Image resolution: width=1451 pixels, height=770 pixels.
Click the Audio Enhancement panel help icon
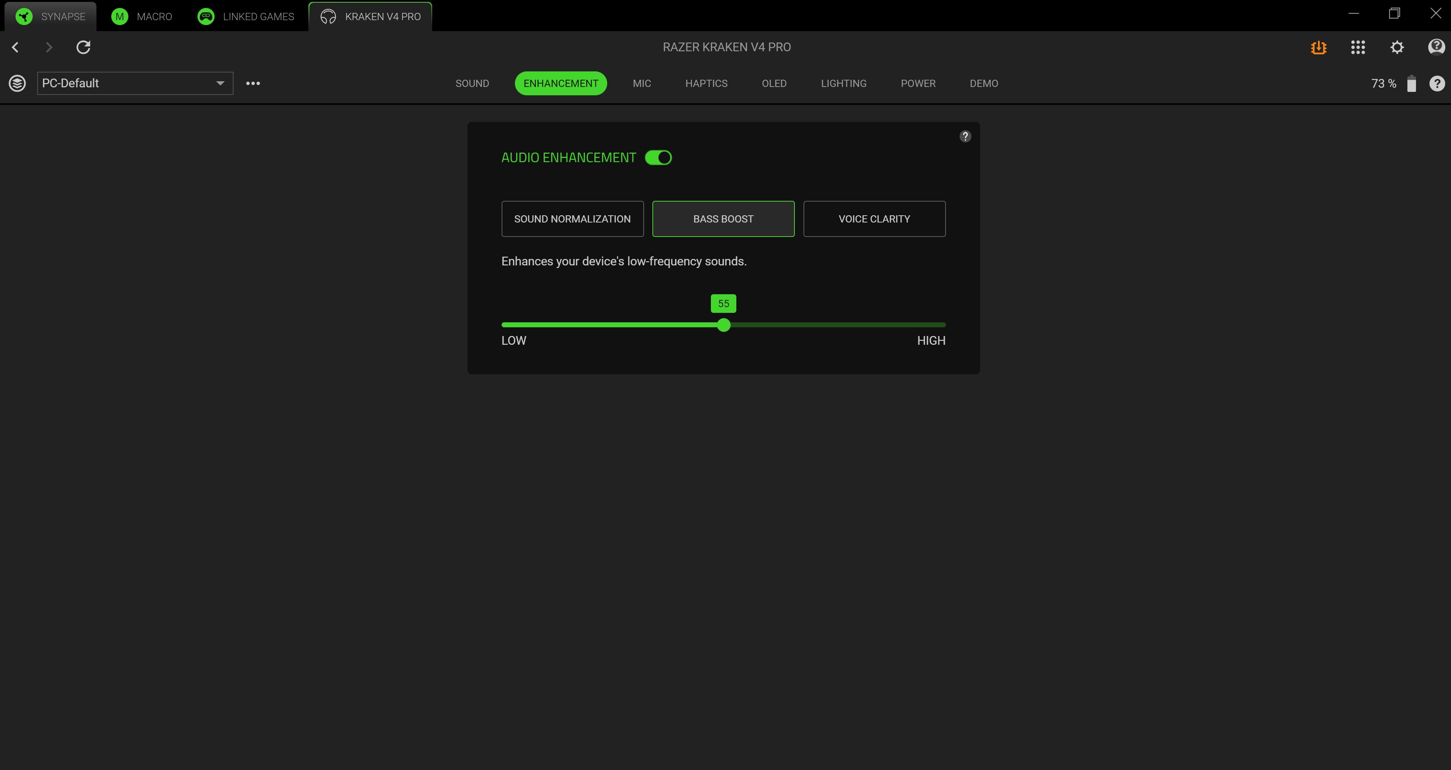click(965, 136)
